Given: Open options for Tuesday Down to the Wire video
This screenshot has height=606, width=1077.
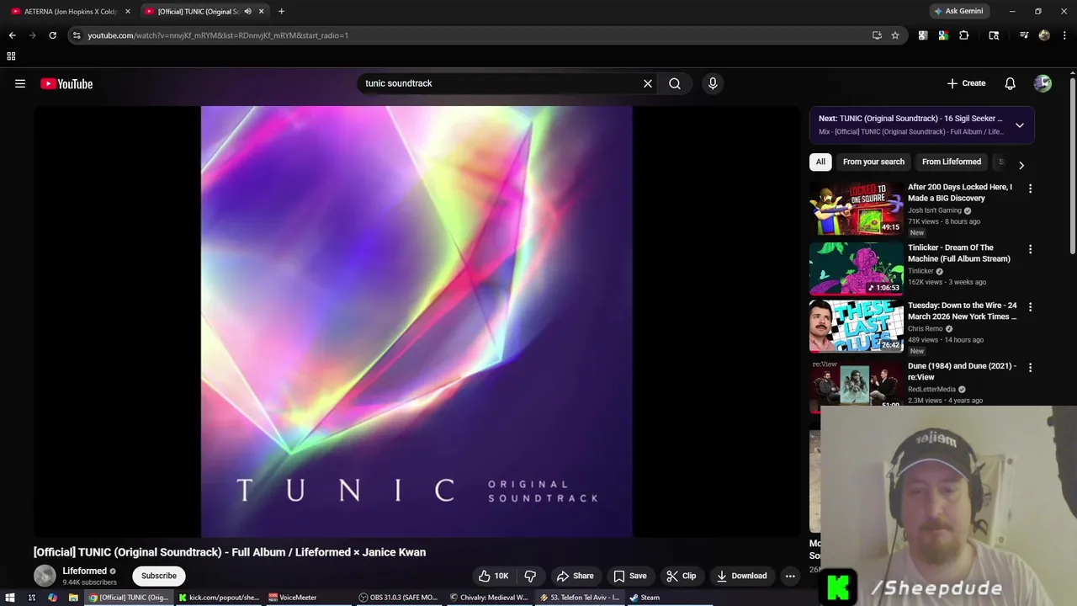Looking at the screenshot, I should tap(1030, 307).
